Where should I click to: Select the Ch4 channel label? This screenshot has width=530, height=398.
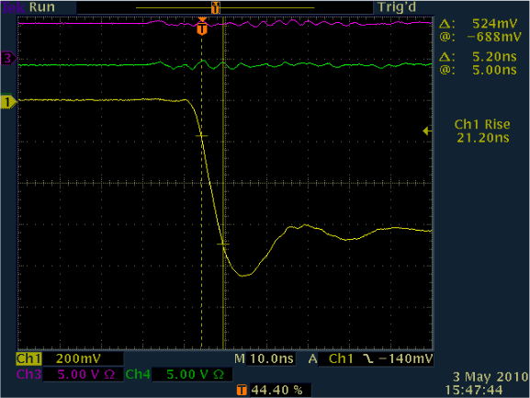138,374
